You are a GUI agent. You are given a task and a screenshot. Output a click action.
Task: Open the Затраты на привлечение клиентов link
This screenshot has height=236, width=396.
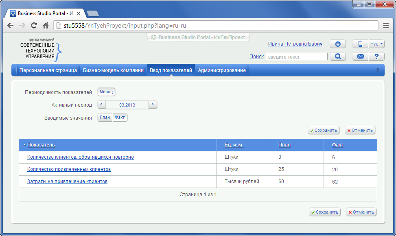point(67,181)
